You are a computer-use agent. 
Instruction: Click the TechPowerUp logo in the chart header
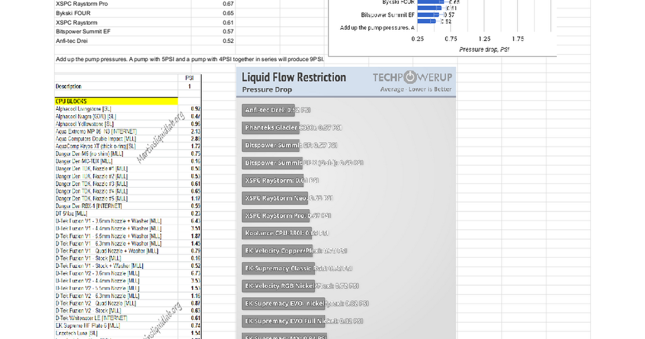pyautogui.click(x=413, y=77)
